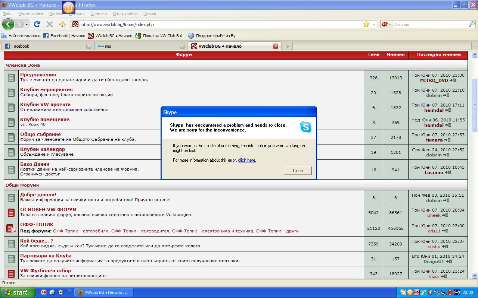This screenshot has height=298, width=478.
Task: Bookmark this page with the star icon
Action: (x=366, y=25)
